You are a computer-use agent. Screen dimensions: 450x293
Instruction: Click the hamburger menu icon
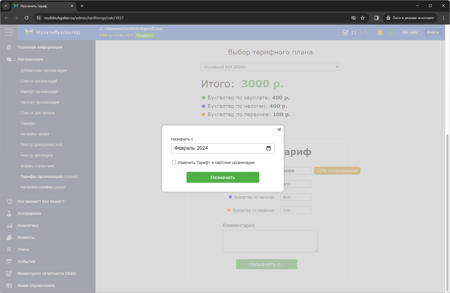coord(9,32)
